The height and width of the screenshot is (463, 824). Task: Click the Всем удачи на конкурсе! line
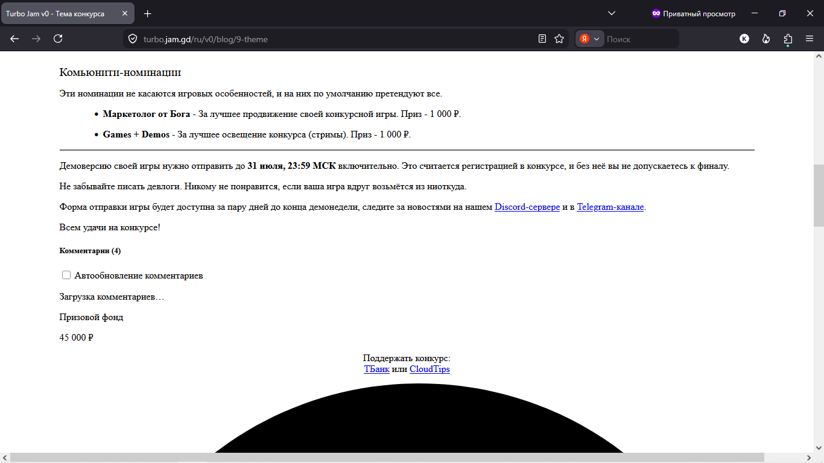[x=110, y=227]
